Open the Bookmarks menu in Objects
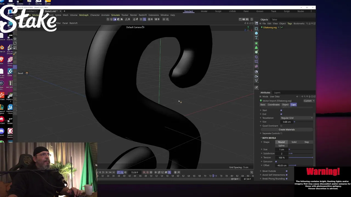The image size is (351, 197). coord(299,24)
